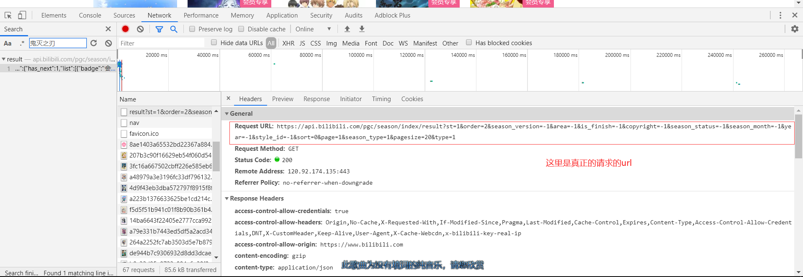The height and width of the screenshot is (277, 803).
Task: Filter requests by Font type
Action: 371,43
